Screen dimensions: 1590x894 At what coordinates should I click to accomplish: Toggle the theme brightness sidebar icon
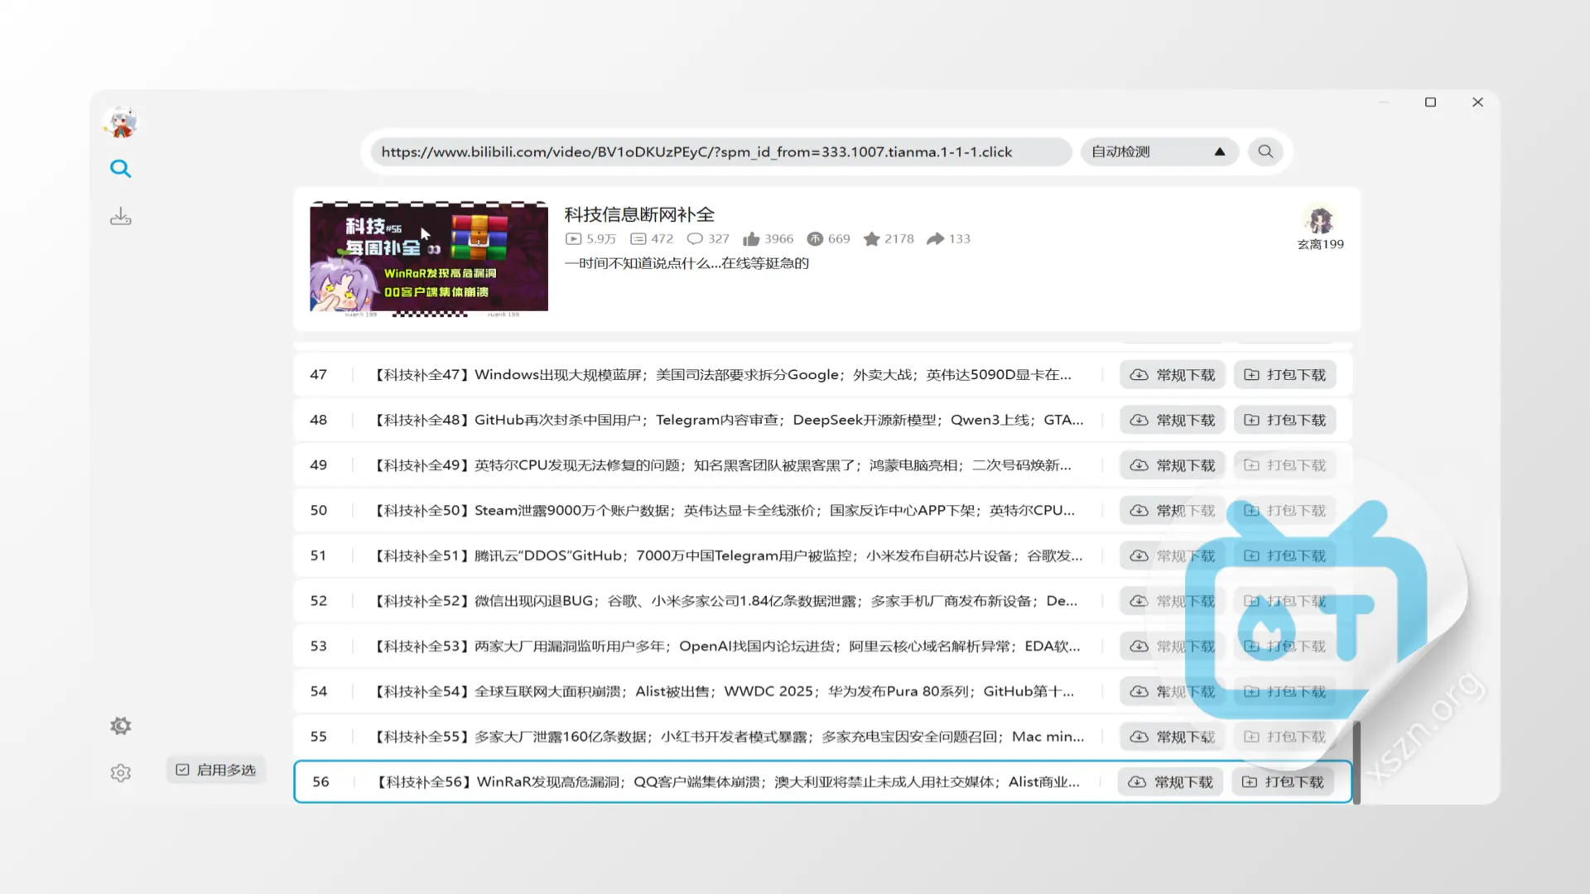coord(121,726)
